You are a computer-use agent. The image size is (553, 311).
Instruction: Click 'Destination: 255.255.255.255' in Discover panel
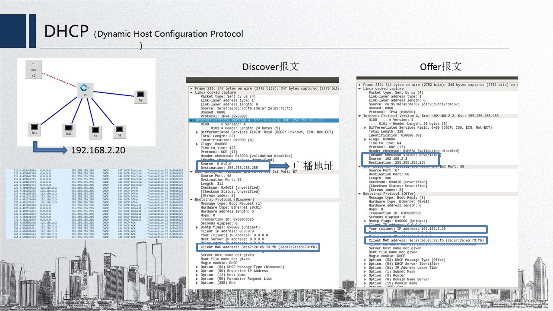click(x=229, y=168)
